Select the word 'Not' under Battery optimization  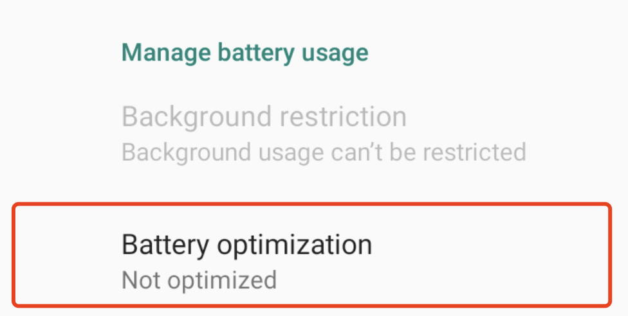[136, 280]
